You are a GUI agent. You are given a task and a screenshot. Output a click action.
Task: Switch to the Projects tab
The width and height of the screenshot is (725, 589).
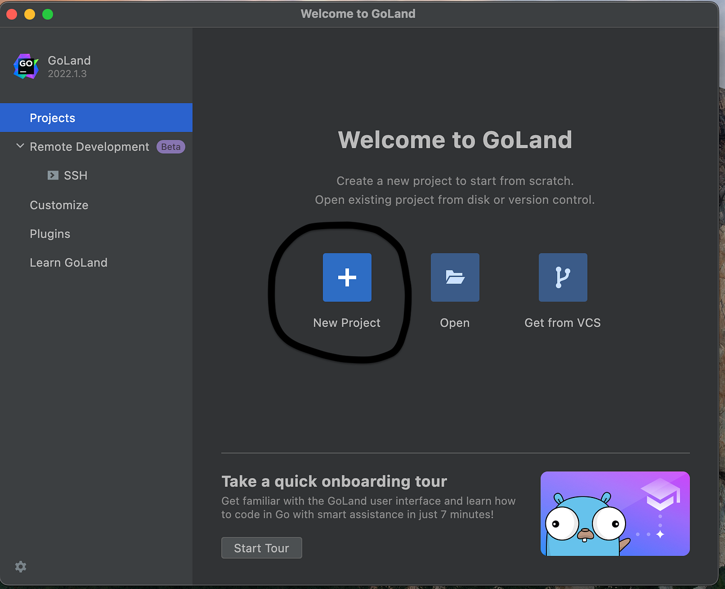[x=52, y=117]
